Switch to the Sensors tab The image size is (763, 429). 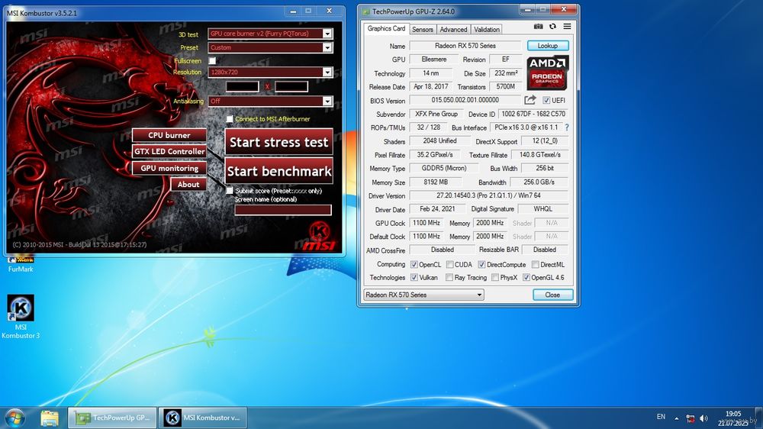423,29
